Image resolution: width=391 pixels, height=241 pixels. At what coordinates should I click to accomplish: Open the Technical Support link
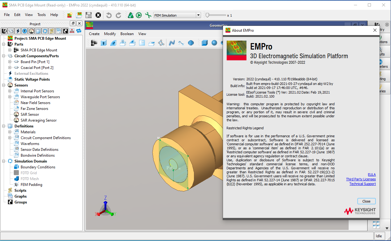[x=363, y=184]
